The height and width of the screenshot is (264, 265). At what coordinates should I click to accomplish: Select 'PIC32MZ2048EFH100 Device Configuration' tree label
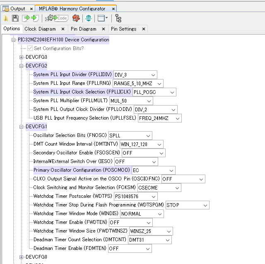click(63, 40)
